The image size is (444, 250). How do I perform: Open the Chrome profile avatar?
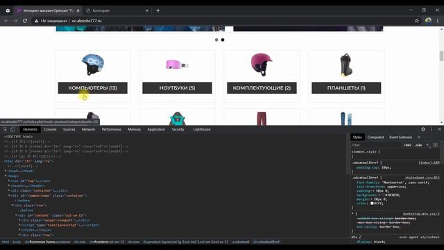tap(428, 21)
